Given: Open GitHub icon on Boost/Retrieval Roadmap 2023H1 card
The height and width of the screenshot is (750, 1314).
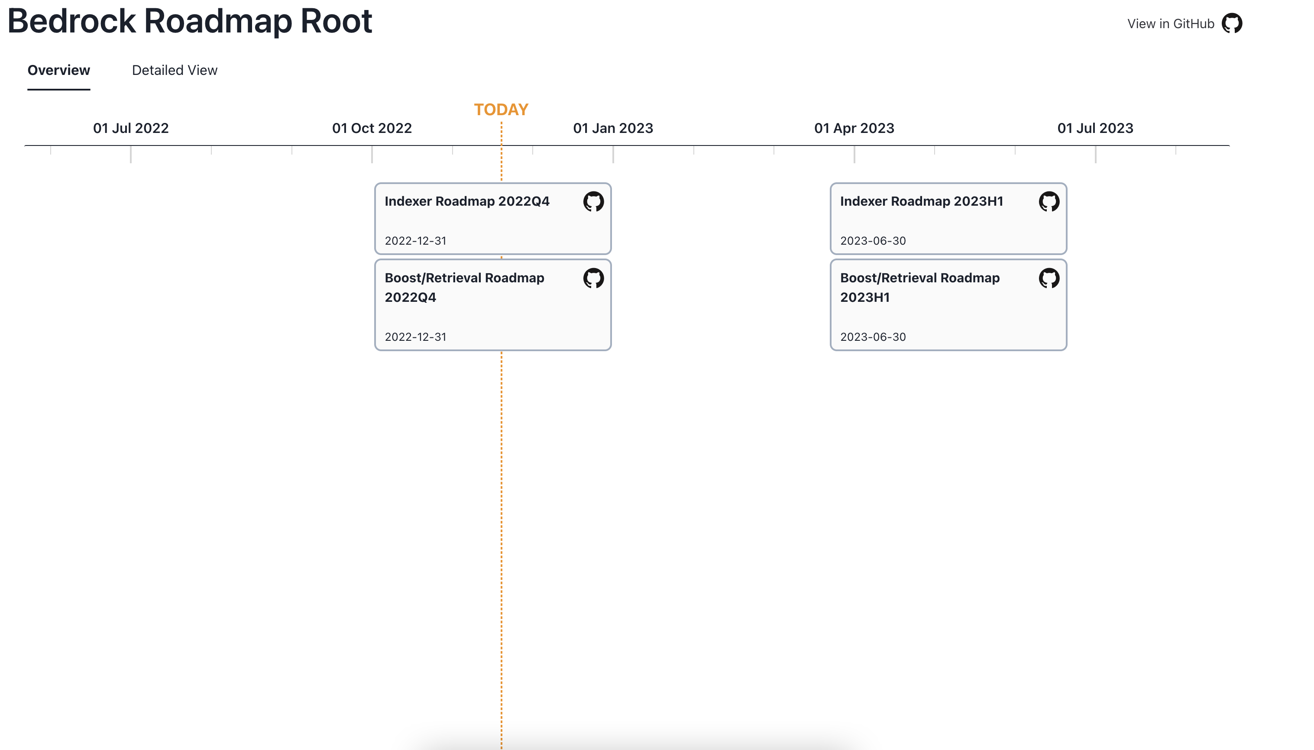Looking at the screenshot, I should tap(1049, 278).
